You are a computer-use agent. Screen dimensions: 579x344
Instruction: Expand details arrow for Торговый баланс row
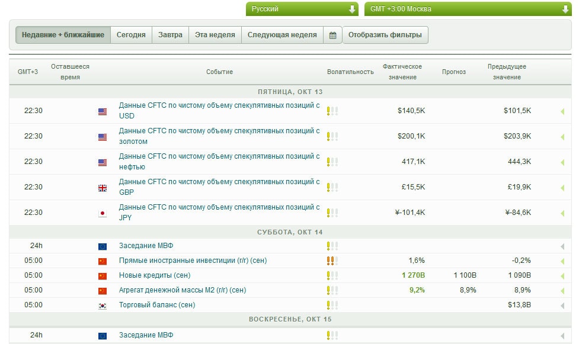(x=562, y=306)
